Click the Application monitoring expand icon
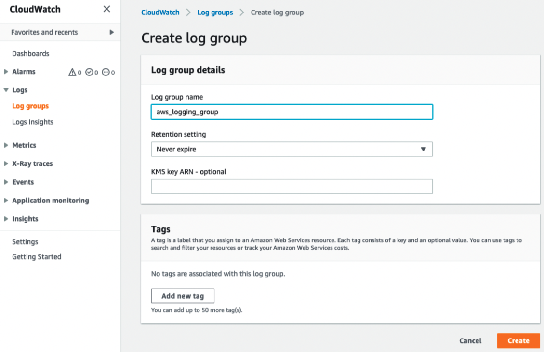 [x=6, y=200]
